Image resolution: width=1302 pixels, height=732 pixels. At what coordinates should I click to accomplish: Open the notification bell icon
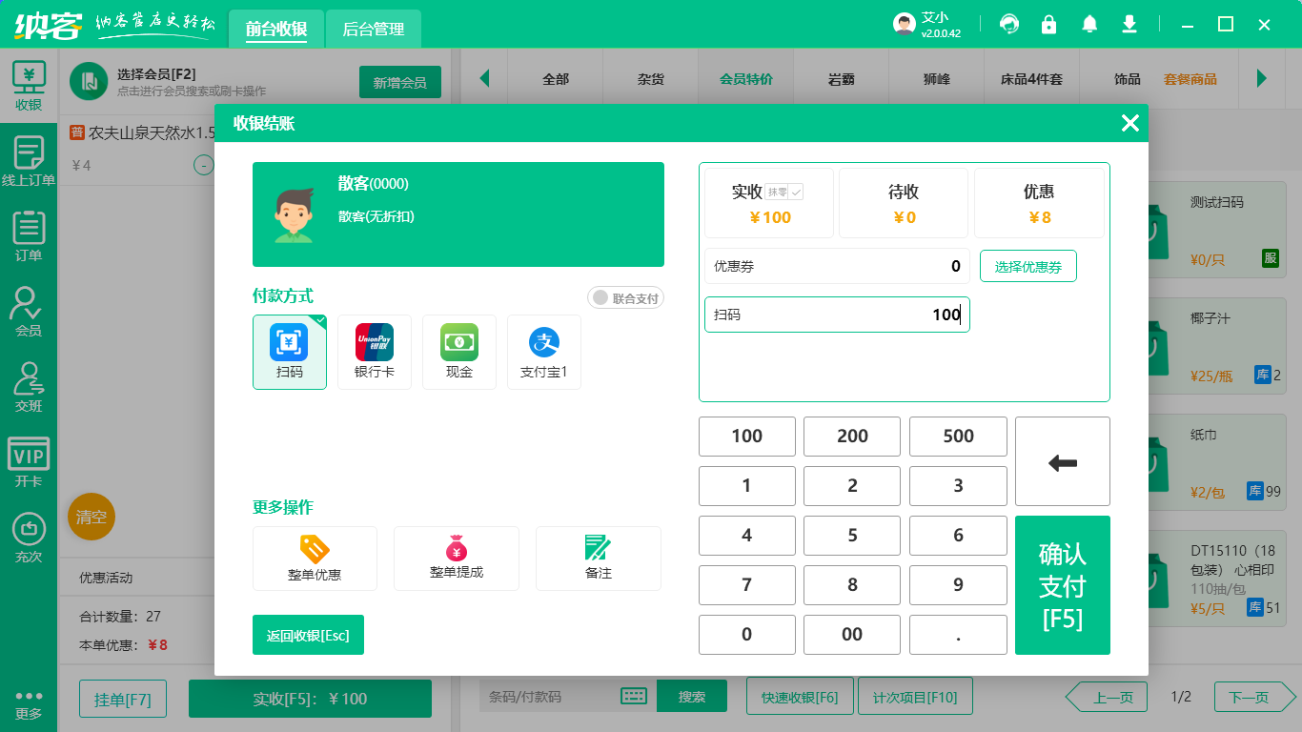(1088, 24)
